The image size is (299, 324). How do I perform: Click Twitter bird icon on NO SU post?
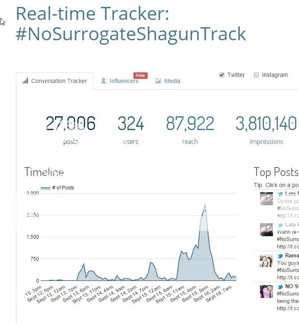click(280, 287)
